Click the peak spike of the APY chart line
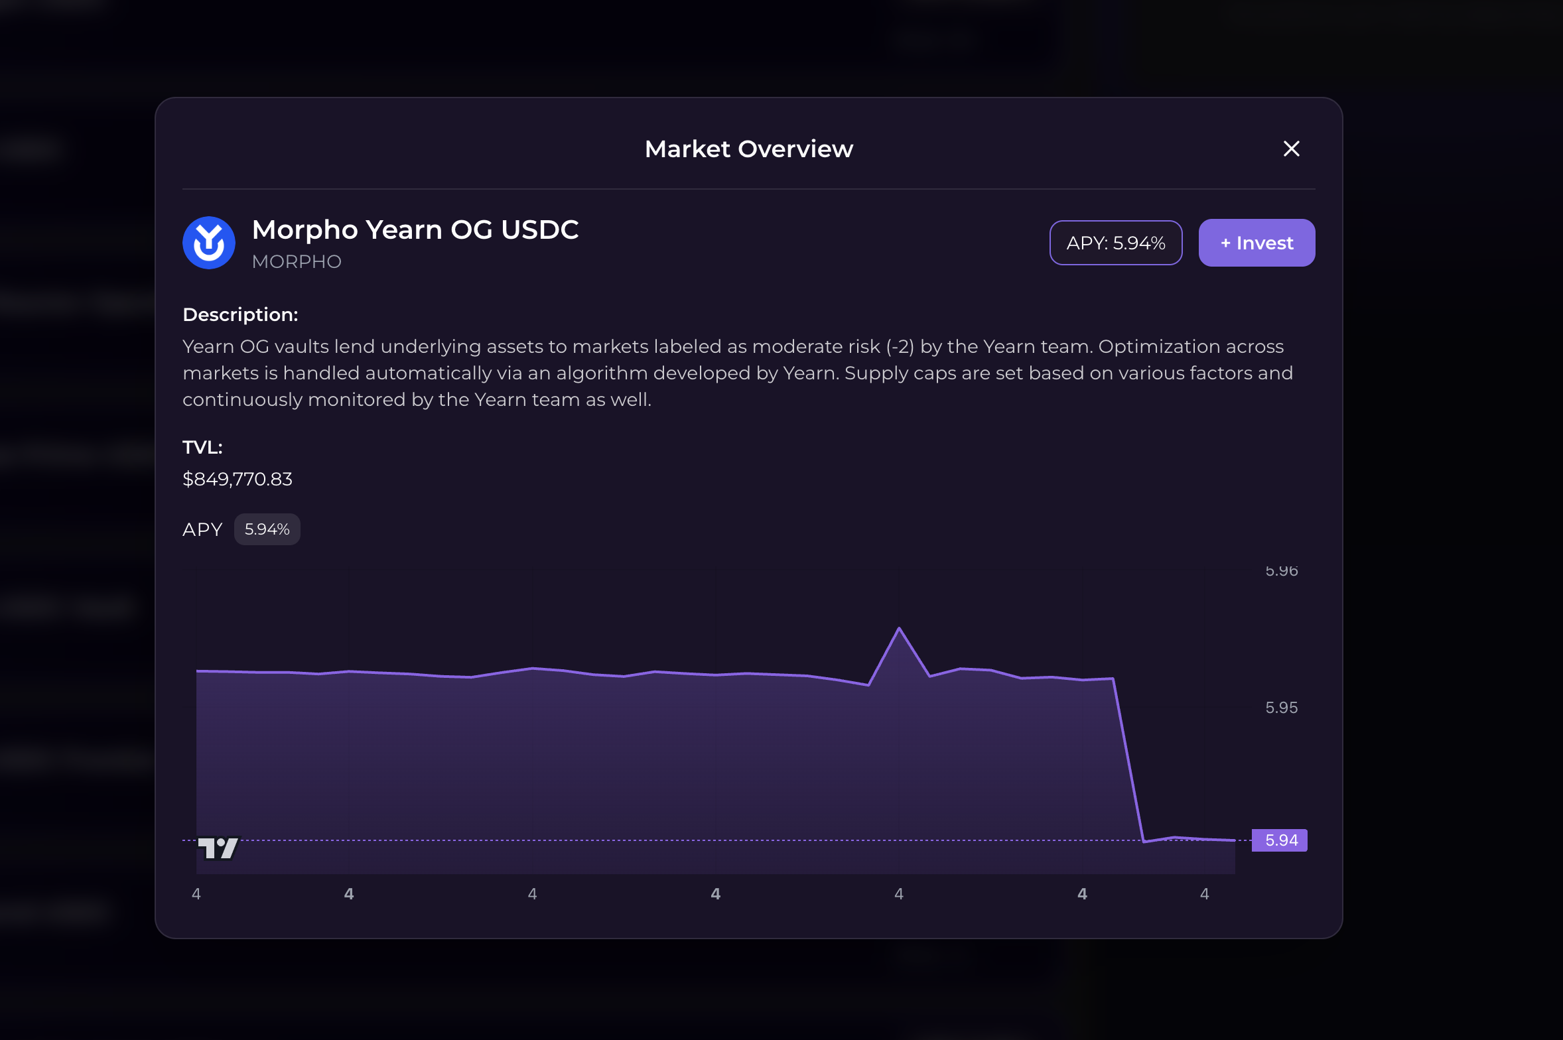1563x1040 pixels. (899, 629)
